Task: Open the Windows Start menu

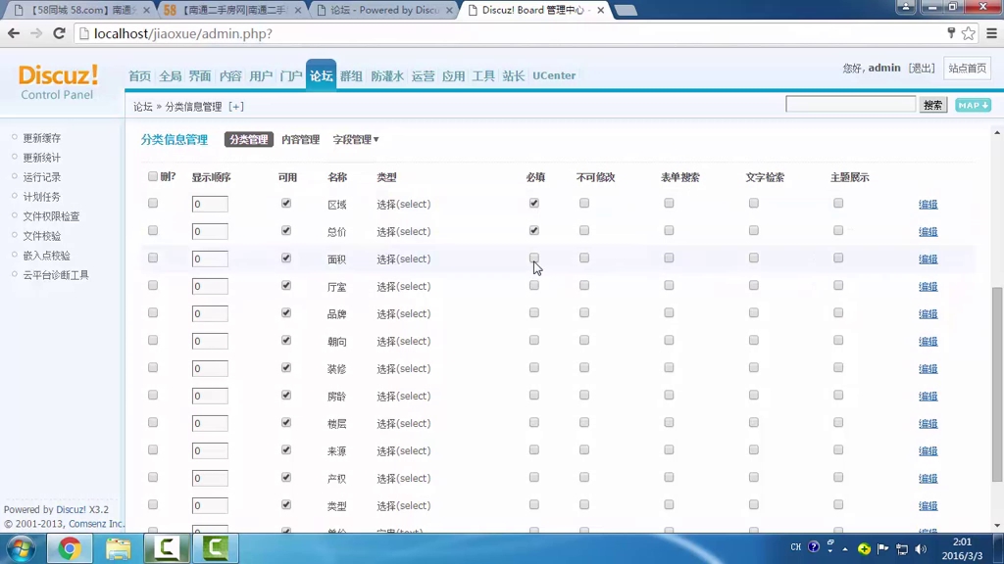Action: click(22, 548)
